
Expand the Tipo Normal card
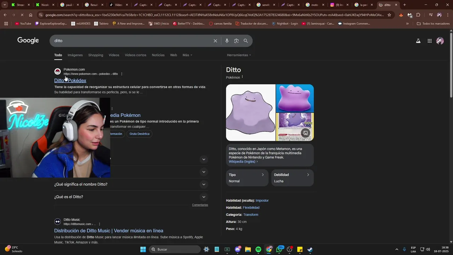click(247, 178)
